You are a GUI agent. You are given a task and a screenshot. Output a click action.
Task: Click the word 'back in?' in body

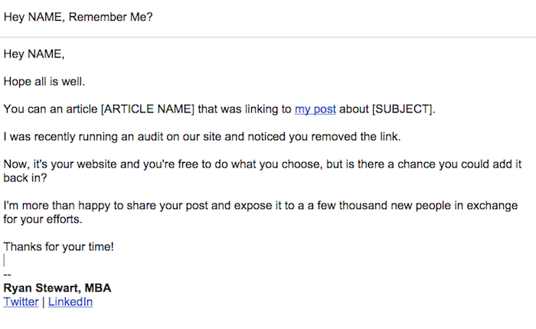[25, 178]
